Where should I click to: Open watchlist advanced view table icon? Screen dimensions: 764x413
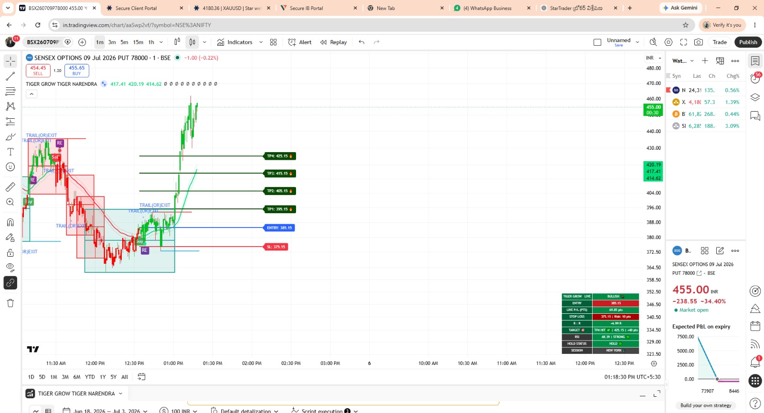[x=720, y=61]
